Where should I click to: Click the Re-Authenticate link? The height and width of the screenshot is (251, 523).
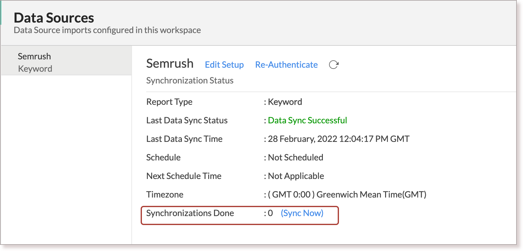coord(286,65)
